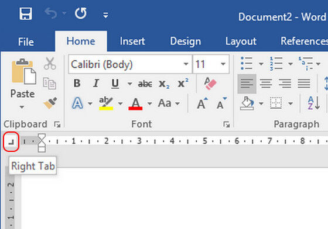Switch to the Home tab
This screenshot has width=328, height=229.
click(81, 41)
